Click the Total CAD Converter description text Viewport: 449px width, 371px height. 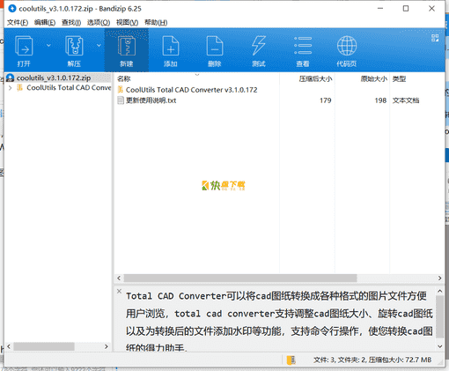pyautogui.click(x=279, y=323)
